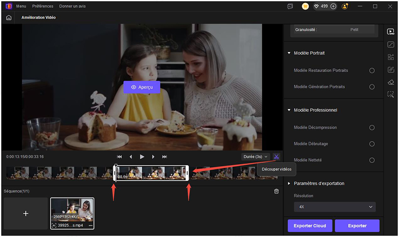The image size is (399, 237).
Task: Open the edit pencil sidebar tool
Action: pos(391,69)
